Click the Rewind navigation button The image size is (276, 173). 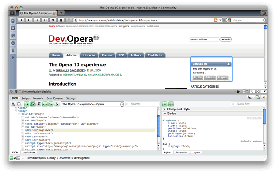coord(21,20)
